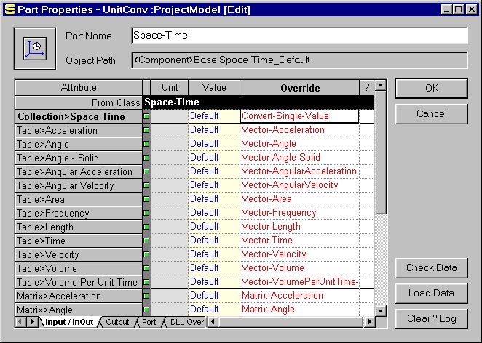Click green indicator for Collection>Space-Time row
The image size is (482, 343).
pyautogui.click(x=146, y=116)
